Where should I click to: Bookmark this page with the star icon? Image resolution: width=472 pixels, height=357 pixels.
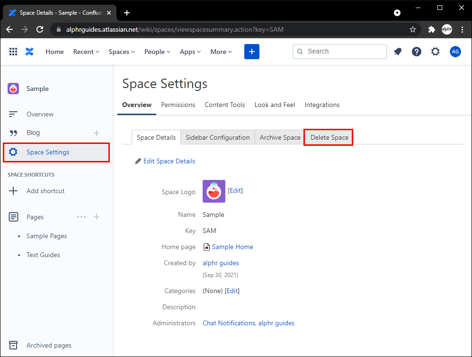click(x=413, y=29)
